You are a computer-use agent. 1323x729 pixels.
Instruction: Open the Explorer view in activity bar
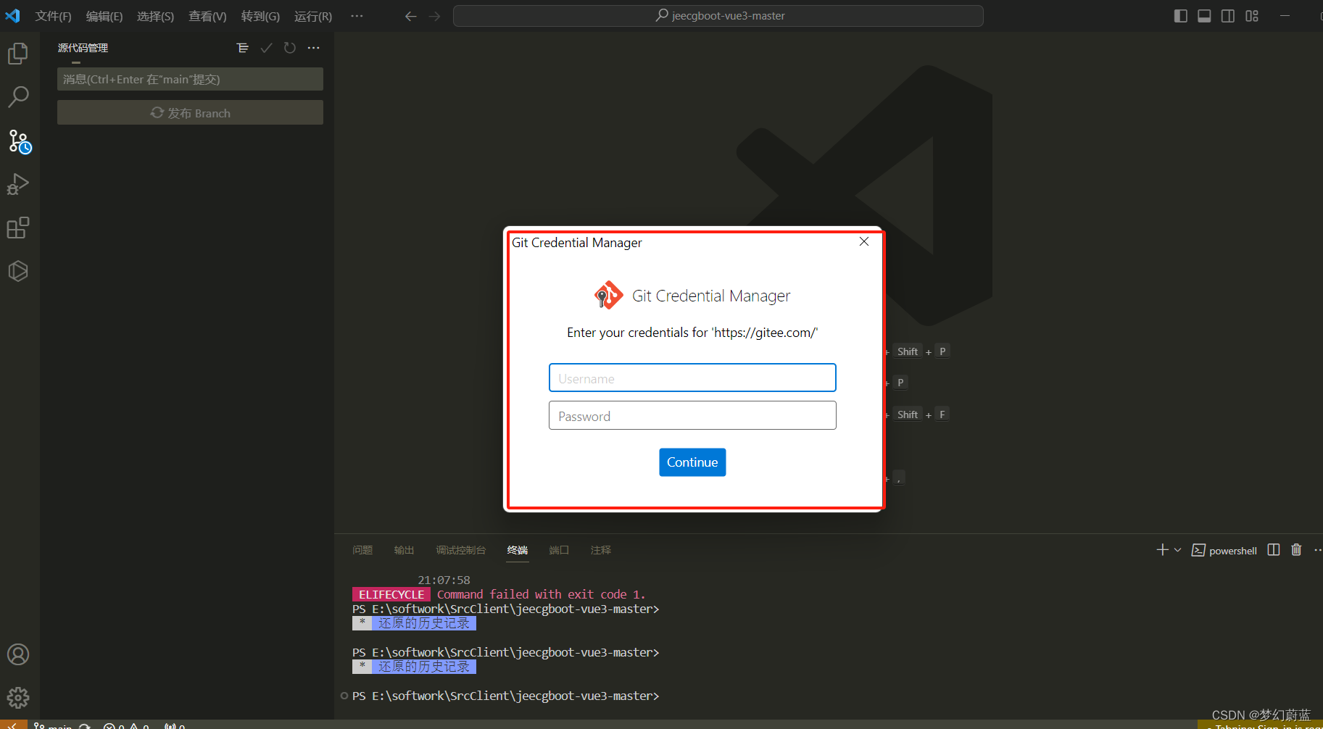coord(18,54)
